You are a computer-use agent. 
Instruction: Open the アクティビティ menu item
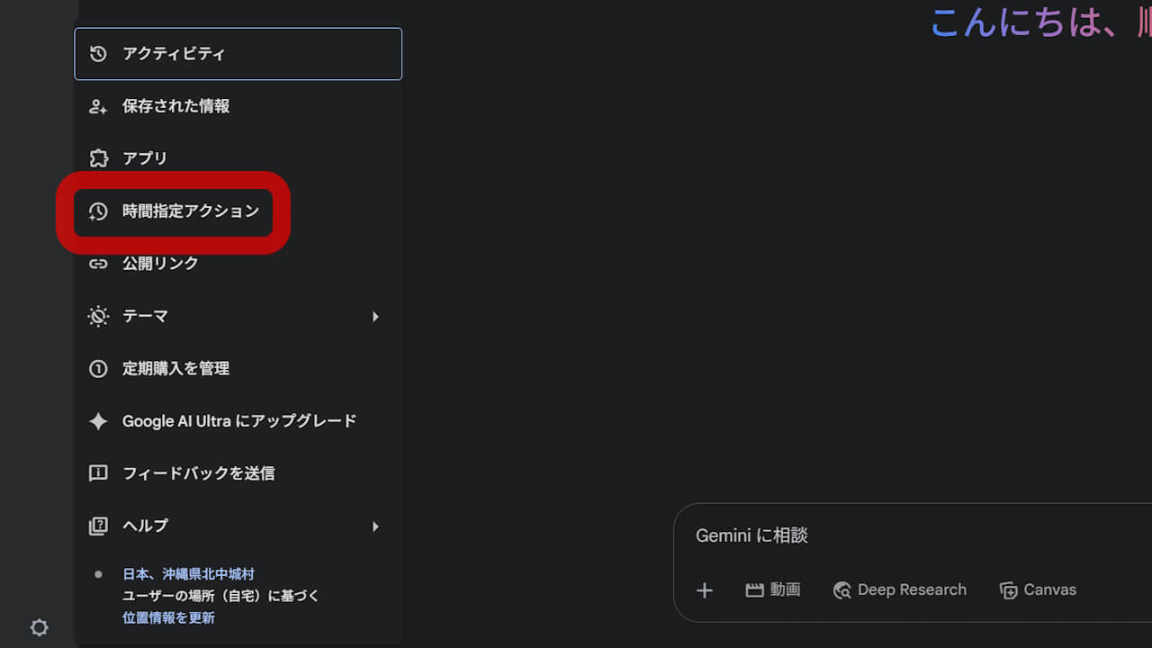(x=238, y=54)
